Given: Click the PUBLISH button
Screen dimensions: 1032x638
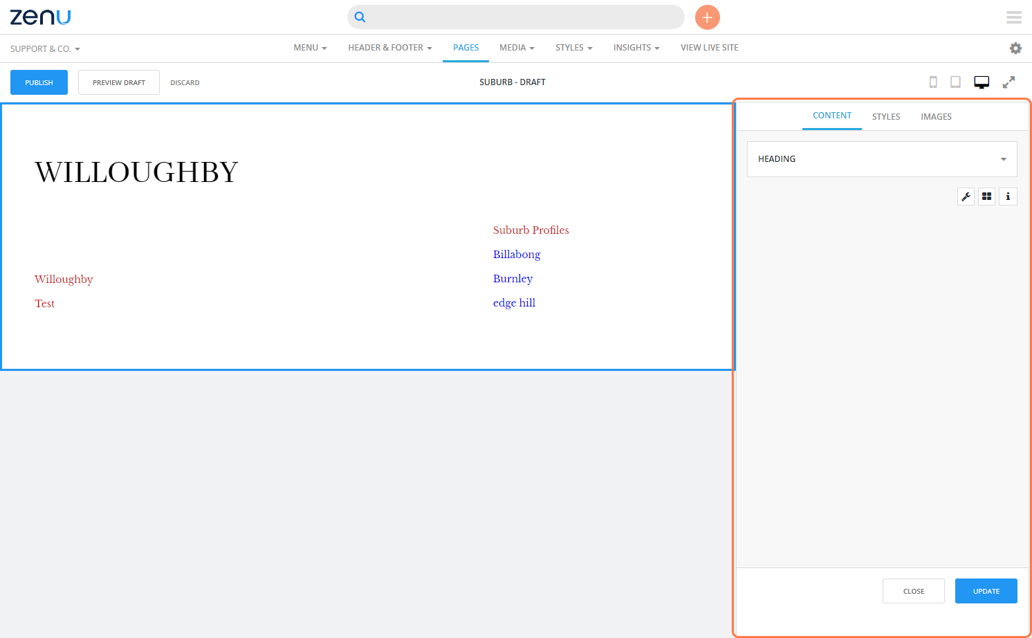Looking at the screenshot, I should coord(39,82).
